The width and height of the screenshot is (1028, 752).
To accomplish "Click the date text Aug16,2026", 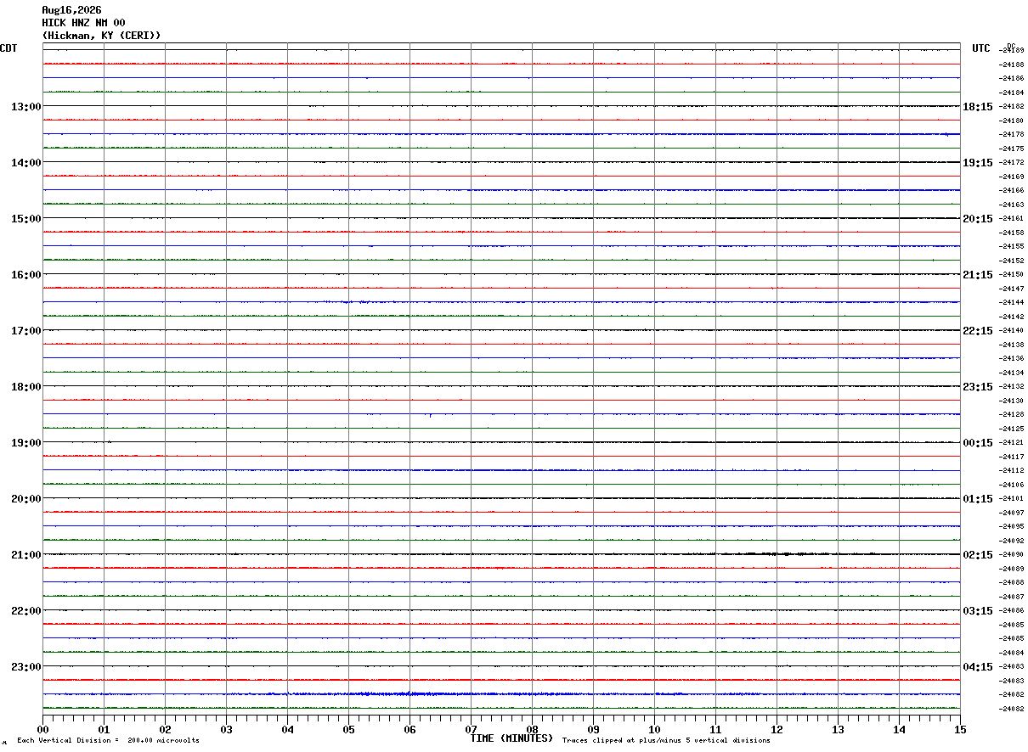I will [x=71, y=10].
